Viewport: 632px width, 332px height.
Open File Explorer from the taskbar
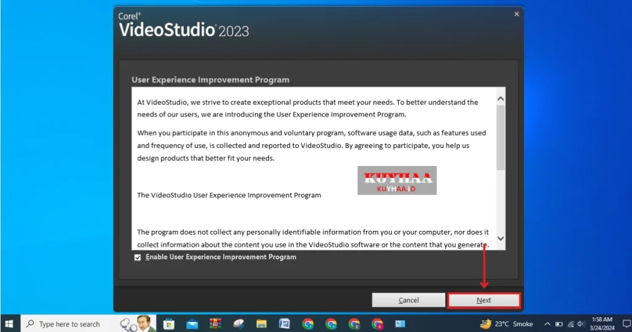pyautogui.click(x=261, y=324)
